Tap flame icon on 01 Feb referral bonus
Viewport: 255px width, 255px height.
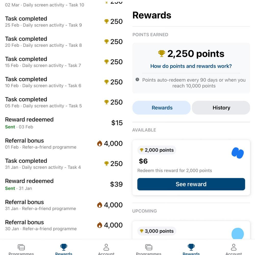point(99,143)
